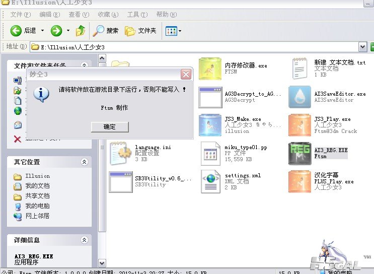The width and height of the screenshot is (374, 274).
Task: Select the JS3_Make.exe icon
Action: (x=210, y=125)
